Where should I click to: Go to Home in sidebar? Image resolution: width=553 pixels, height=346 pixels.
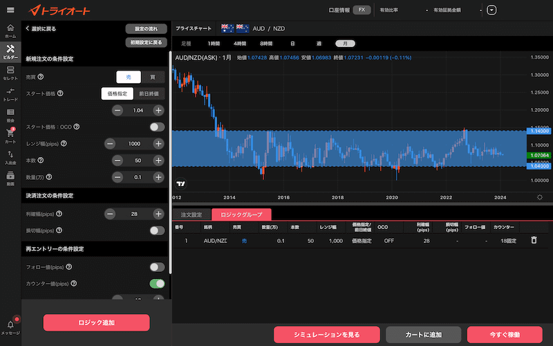coord(10,31)
